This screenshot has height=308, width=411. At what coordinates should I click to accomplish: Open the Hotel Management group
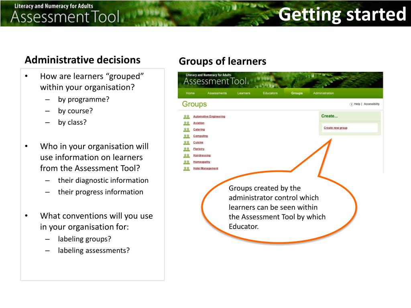206,168
